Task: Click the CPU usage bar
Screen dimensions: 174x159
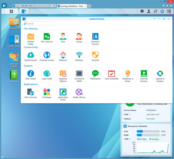Action: tap(148, 131)
